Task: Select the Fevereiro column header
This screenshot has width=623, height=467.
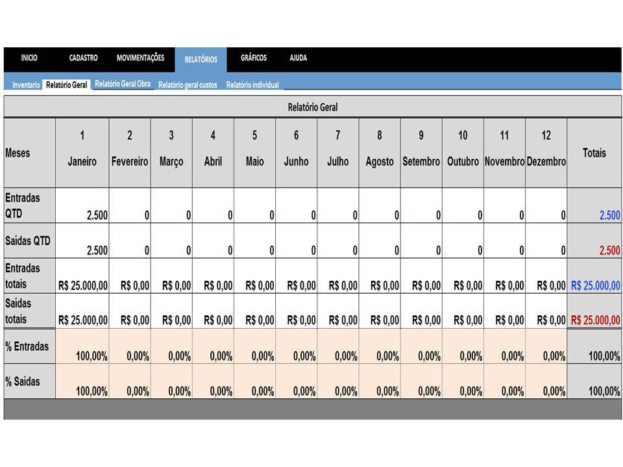Action: 130,153
